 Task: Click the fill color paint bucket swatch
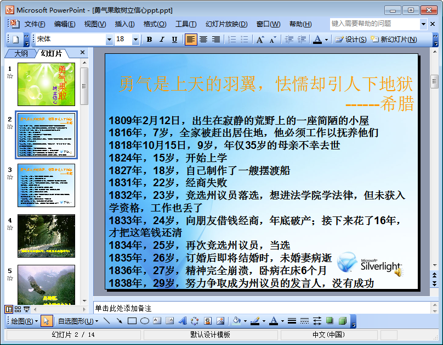tap(236, 321)
